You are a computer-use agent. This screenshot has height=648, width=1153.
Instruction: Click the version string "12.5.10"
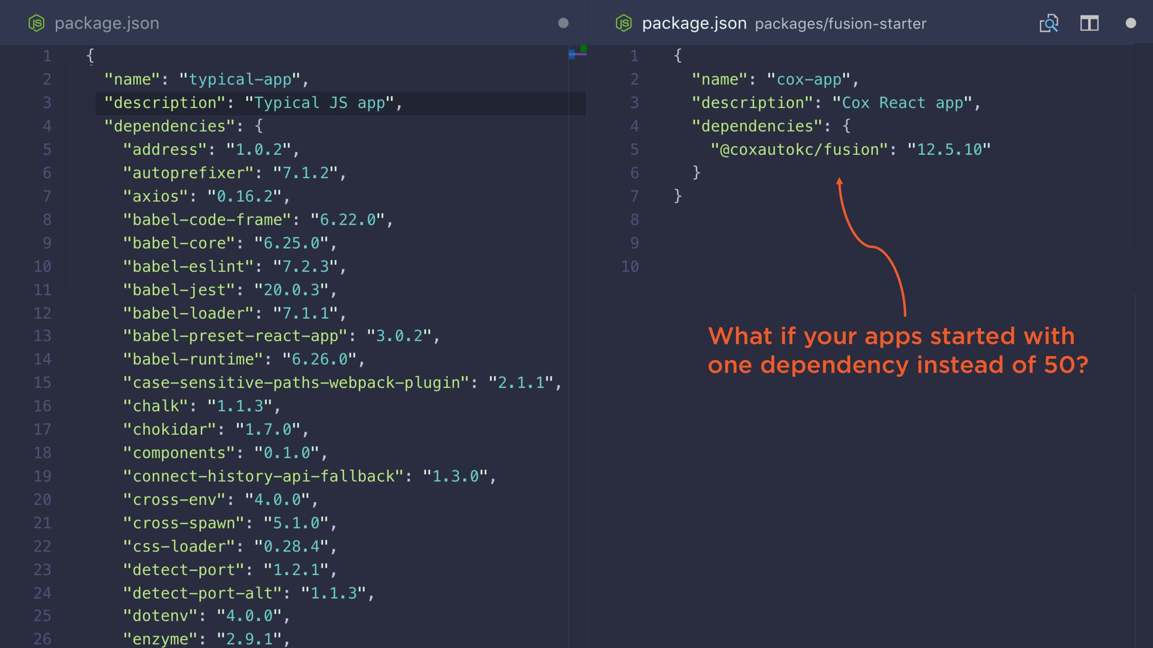tap(949, 150)
